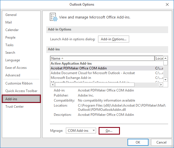Click the Active Application Add-ins group header

[x=71, y=64]
